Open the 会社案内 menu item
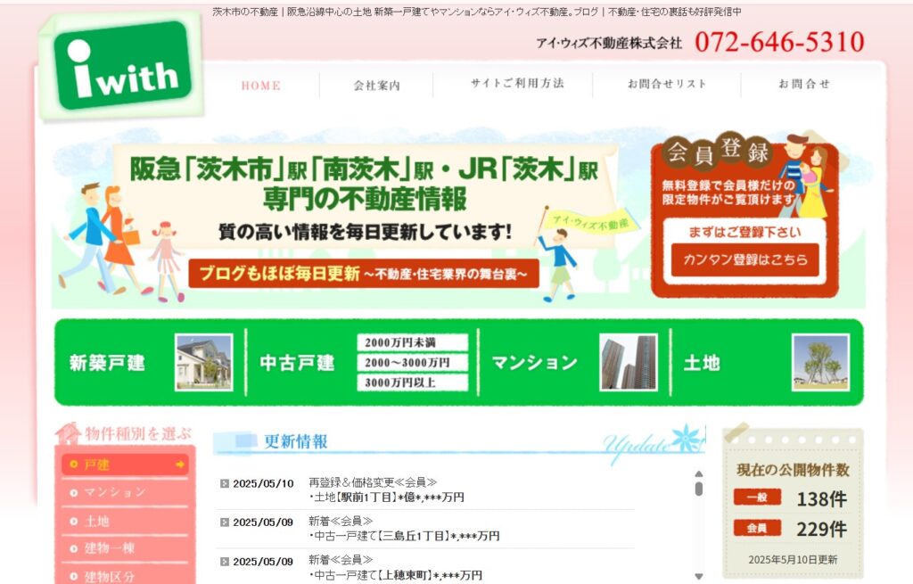 click(377, 86)
